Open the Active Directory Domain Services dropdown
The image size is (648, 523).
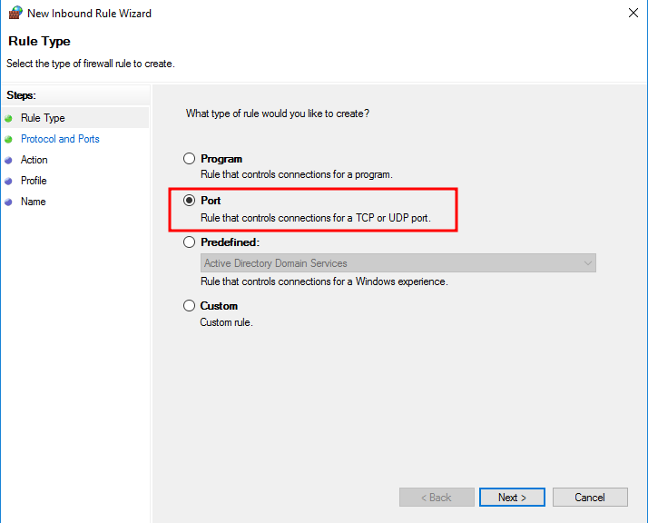398,263
